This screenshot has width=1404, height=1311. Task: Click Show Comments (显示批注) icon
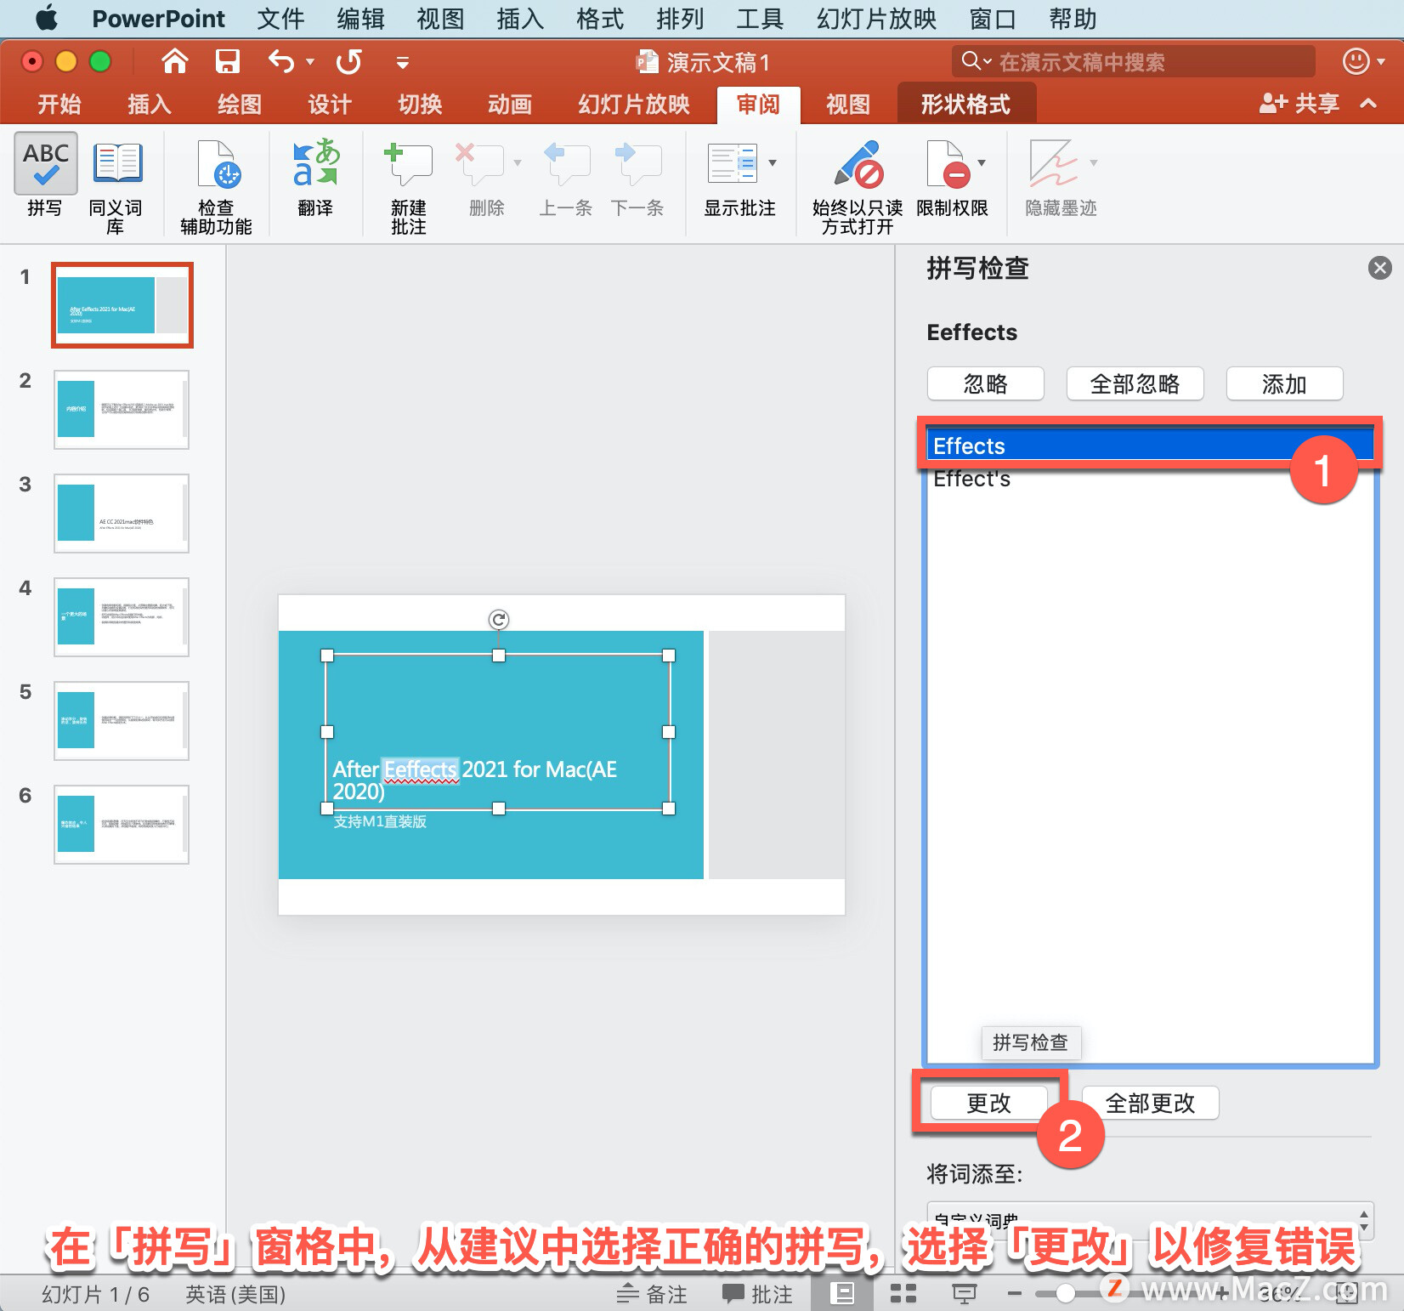pyautogui.click(x=731, y=163)
